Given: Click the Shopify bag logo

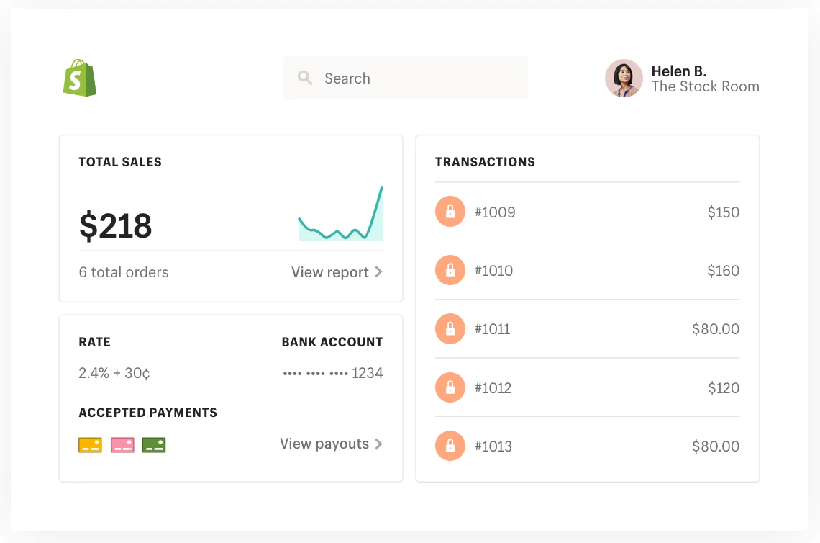Looking at the screenshot, I should [x=79, y=78].
